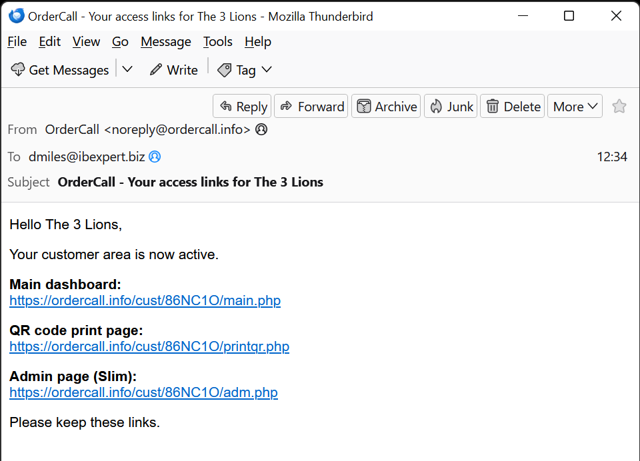The width and height of the screenshot is (640, 461).
Task: Open the Message menu
Action: 165,42
